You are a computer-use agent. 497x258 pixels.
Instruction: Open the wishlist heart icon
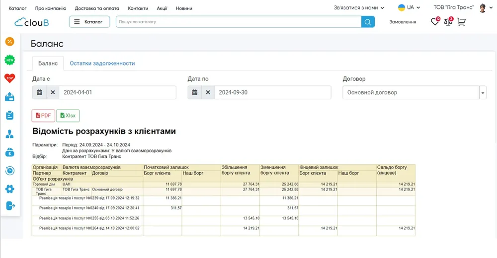pos(435,21)
